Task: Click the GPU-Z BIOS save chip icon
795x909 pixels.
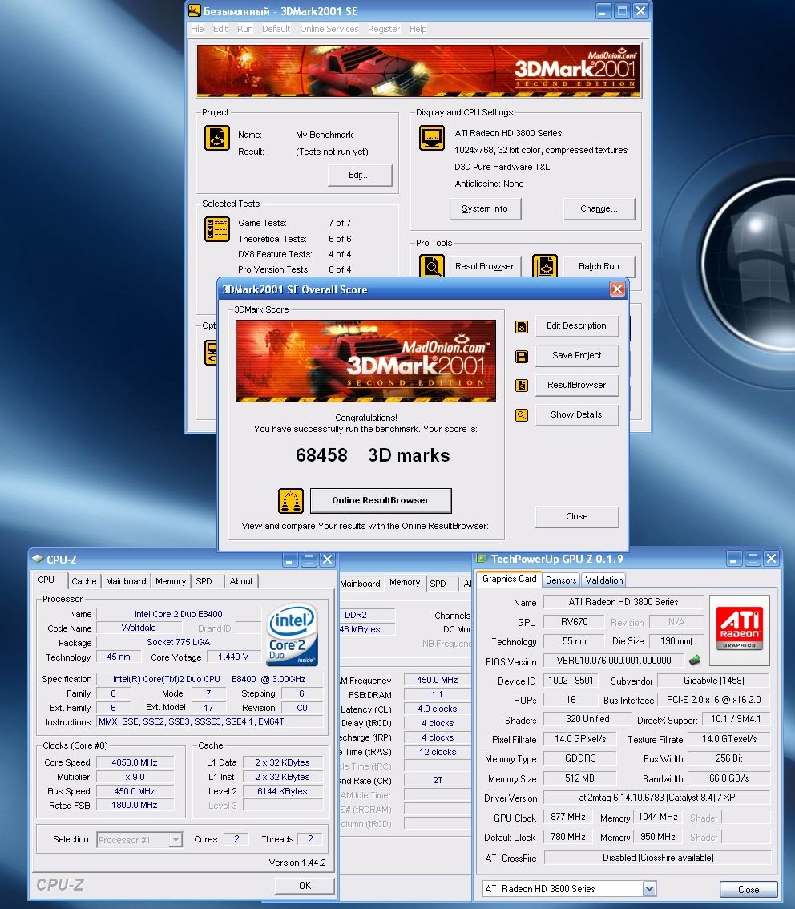Action: point(695,660)
